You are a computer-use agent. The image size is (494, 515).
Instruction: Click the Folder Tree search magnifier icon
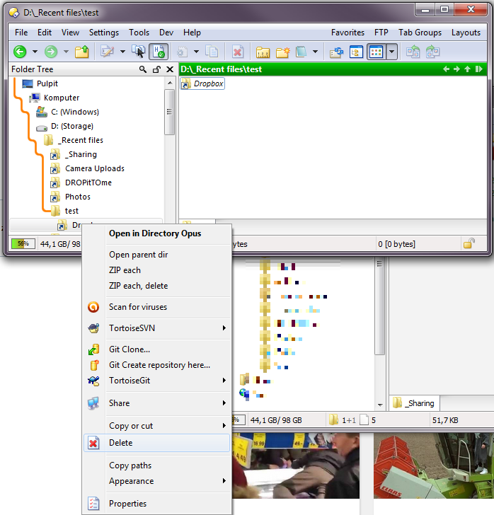click(143, 69)
